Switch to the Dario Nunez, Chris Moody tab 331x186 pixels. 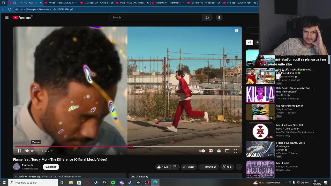132,3
